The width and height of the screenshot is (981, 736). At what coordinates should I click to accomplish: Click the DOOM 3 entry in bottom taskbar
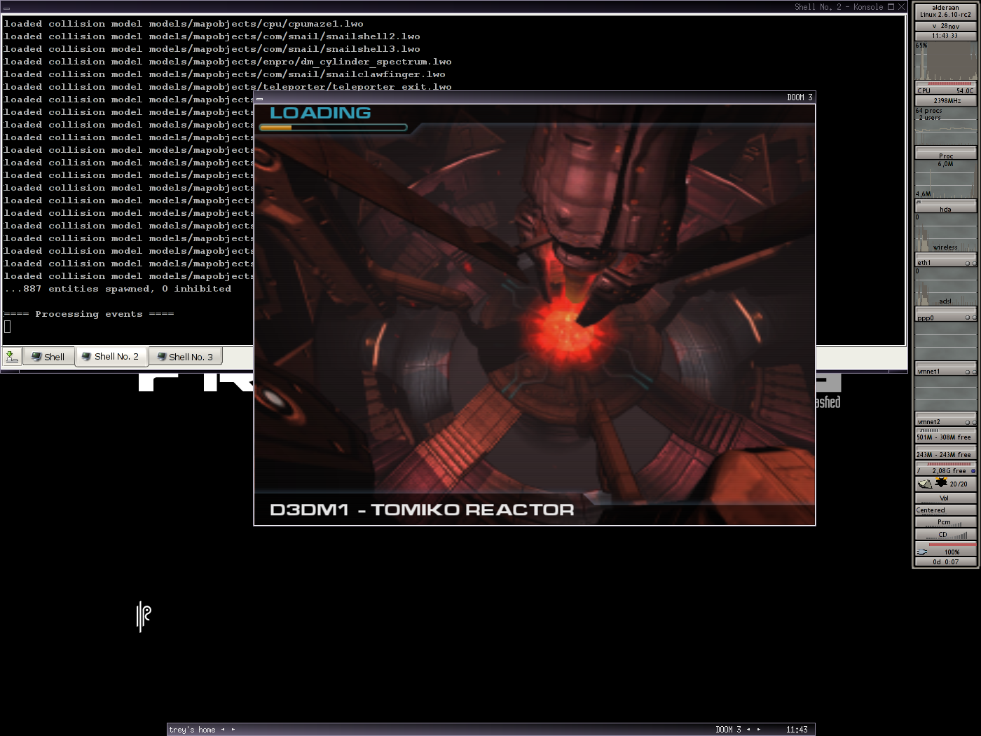pos(728,730)
